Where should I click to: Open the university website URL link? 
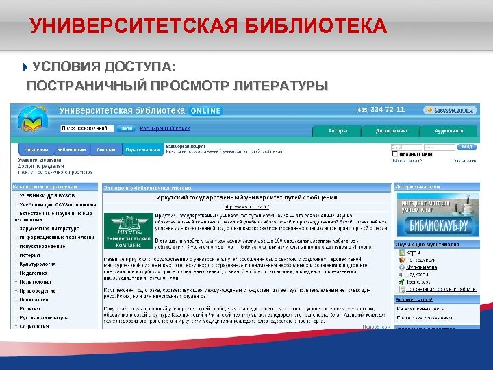[246, 207]
